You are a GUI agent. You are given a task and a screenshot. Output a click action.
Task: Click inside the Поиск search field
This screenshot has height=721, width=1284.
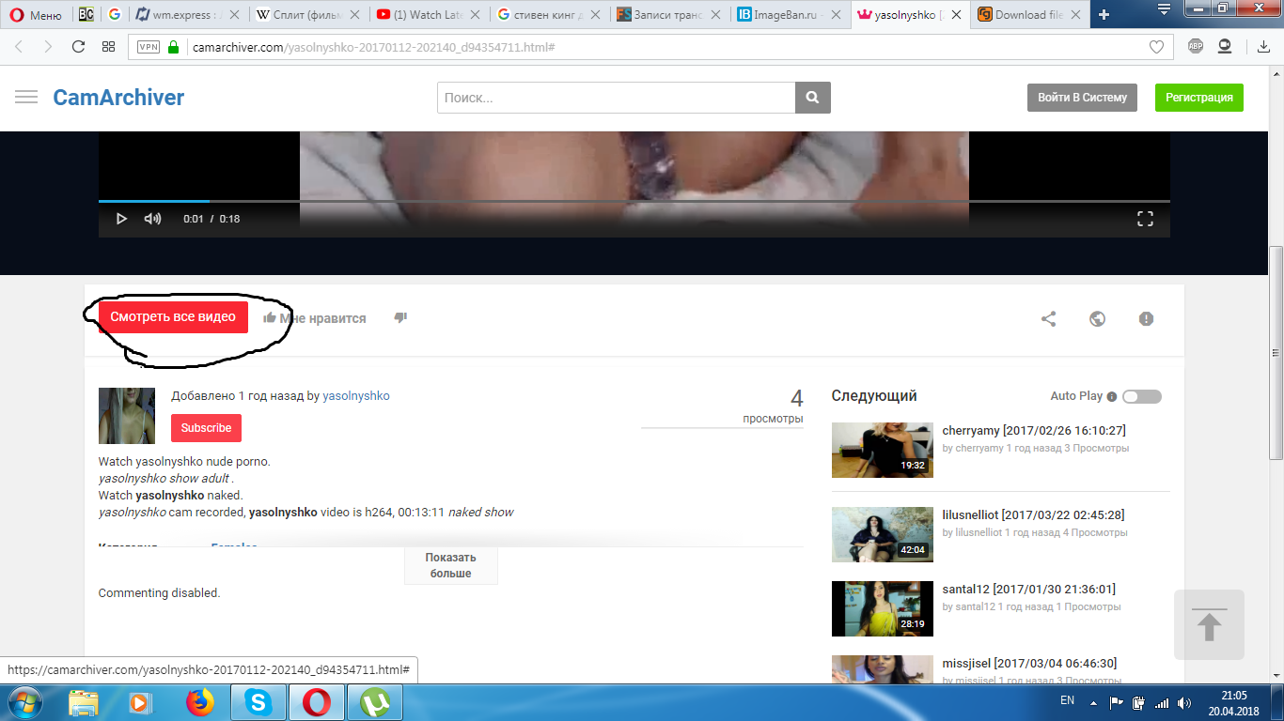click(616, 98)
